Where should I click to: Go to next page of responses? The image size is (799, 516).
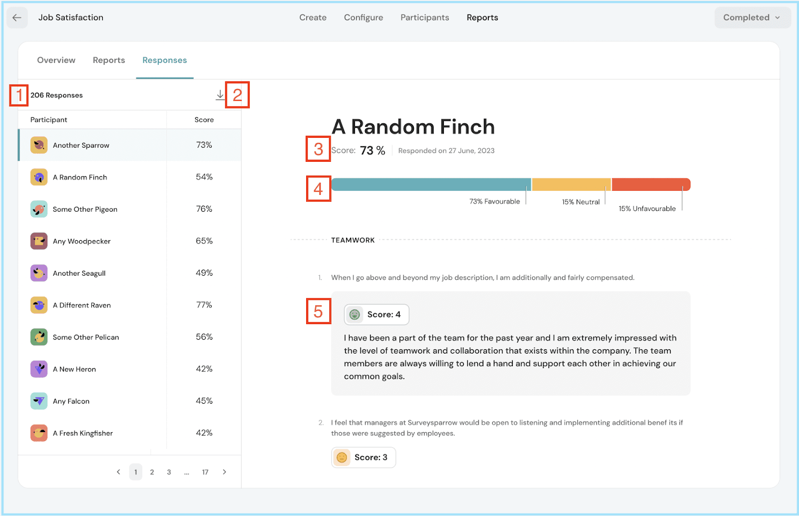225,472
